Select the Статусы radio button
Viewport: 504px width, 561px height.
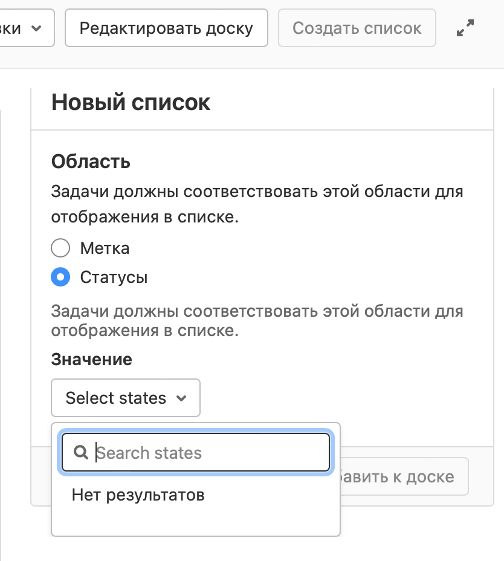coord(60,277)
